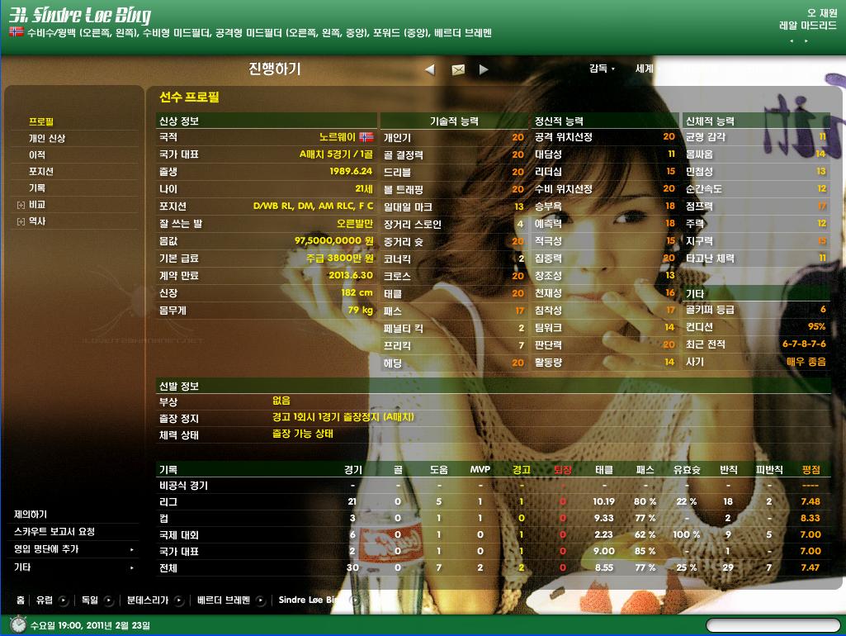
Task: Click 스카우트 보고서 요청
Action: click(54, 531)
